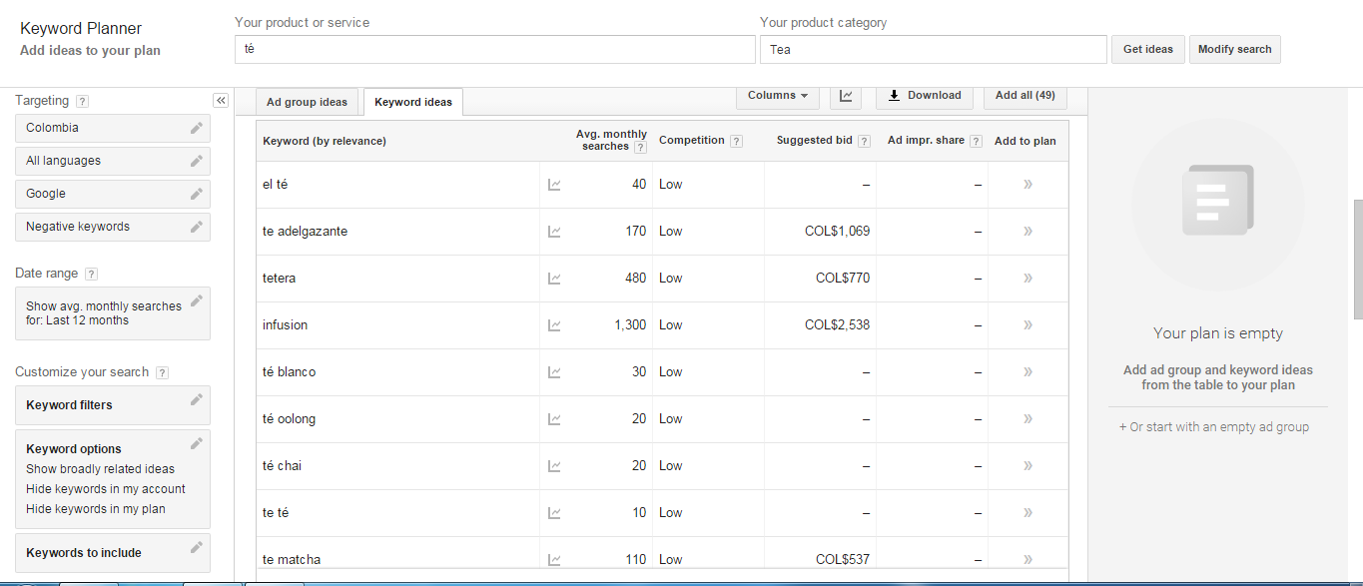Add 'tetera' to plan
Screen dimensions: 1363x586
(1027, 279)
